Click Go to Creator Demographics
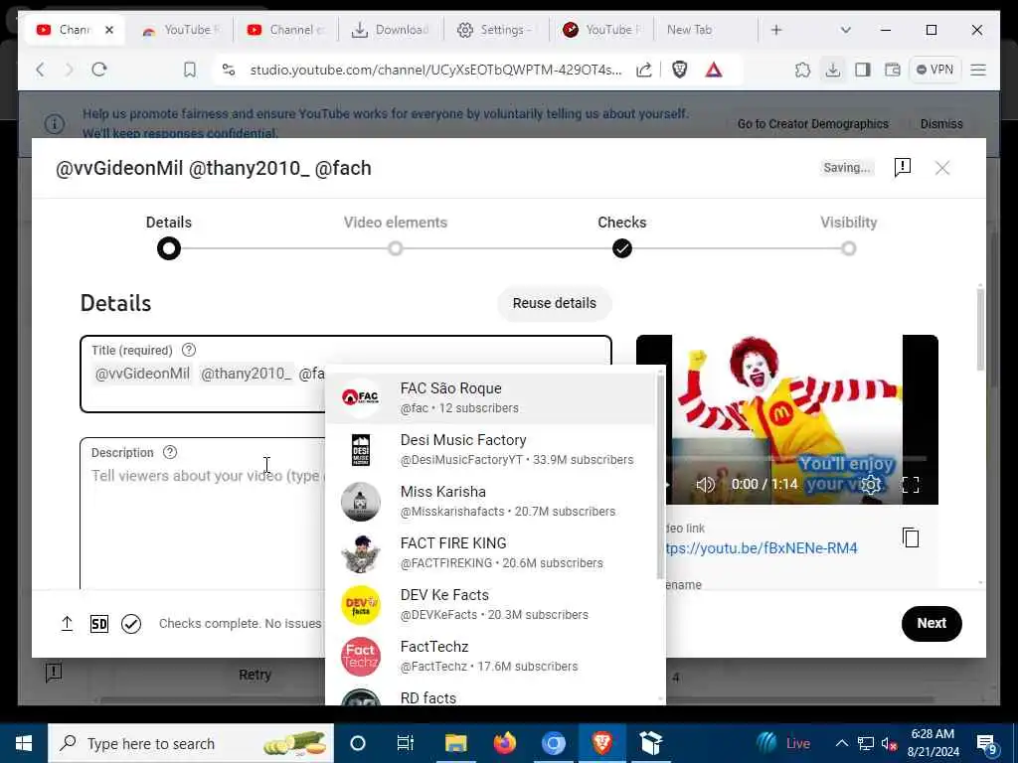This screenshot has height=763, width=1018. pos(812,123)
